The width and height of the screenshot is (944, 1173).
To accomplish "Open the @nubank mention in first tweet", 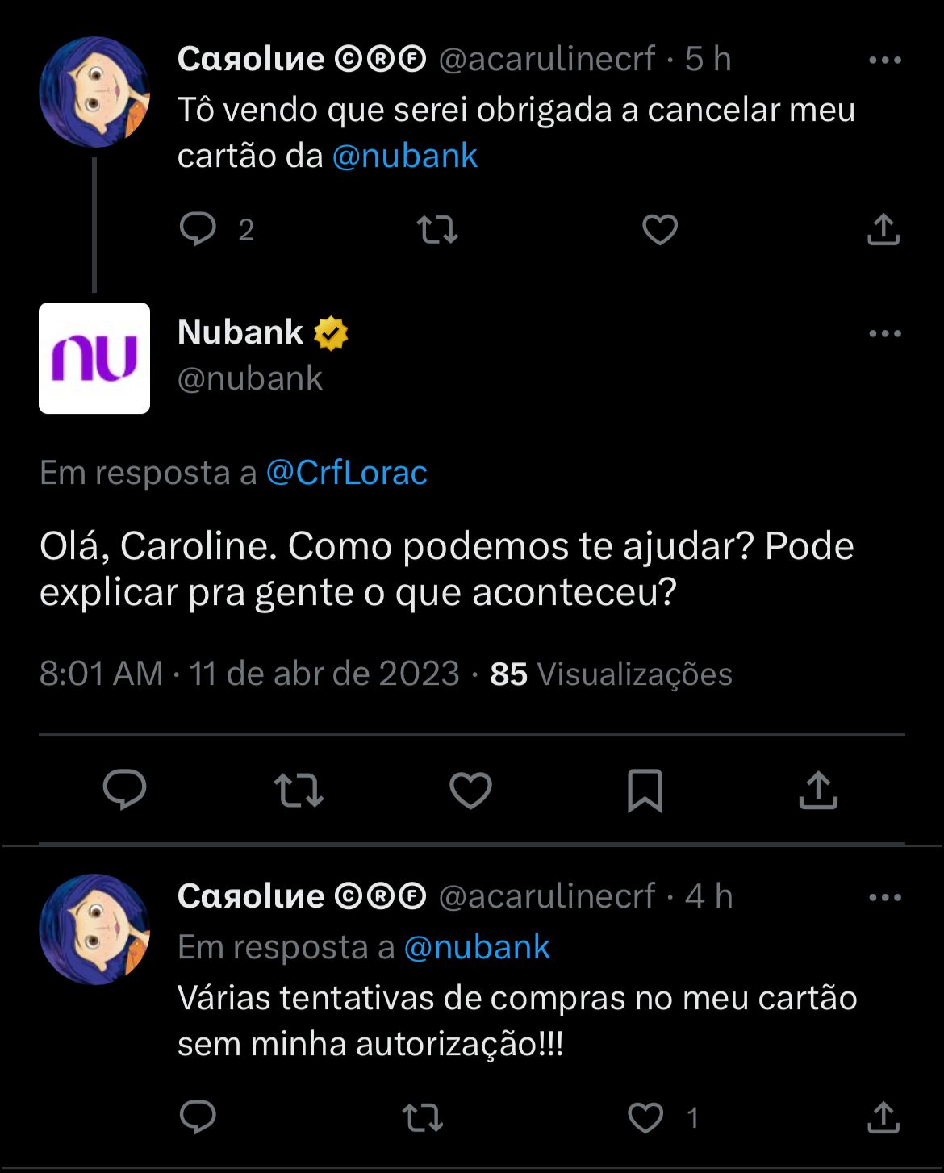I will point(405,156).
